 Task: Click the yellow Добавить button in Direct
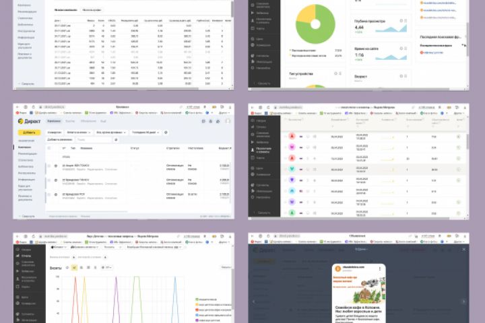(29, 133)
